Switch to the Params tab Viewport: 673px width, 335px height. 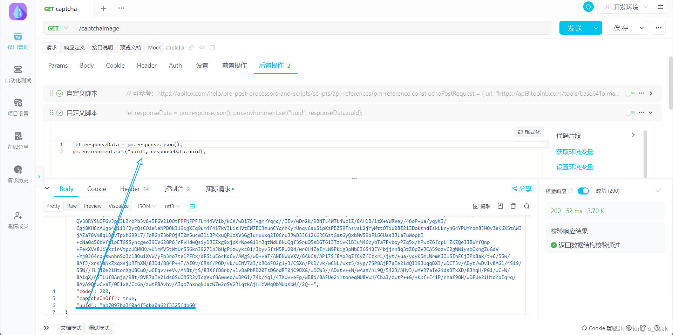pos(58,66)
